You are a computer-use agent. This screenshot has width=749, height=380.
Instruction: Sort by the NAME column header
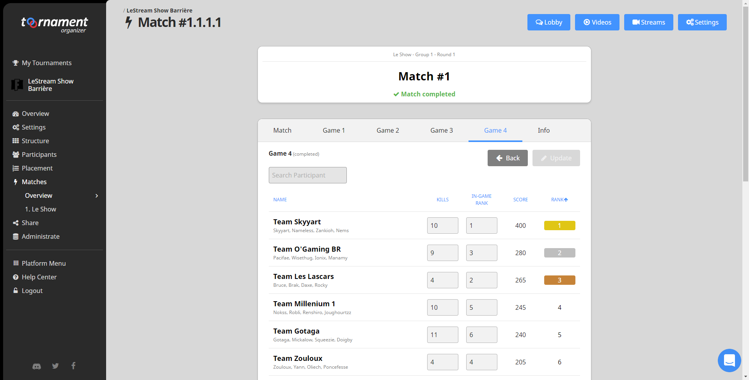click(280, 200)
